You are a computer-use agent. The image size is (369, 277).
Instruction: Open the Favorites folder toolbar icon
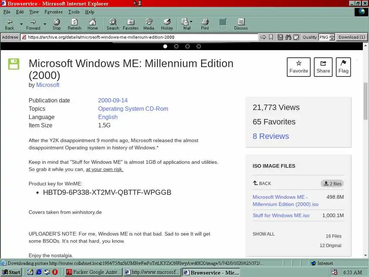[x=130, y=24]
